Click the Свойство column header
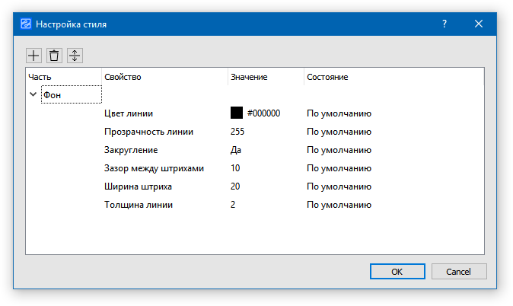Screen dimensions: 513x306 click(x=123, y=77)
